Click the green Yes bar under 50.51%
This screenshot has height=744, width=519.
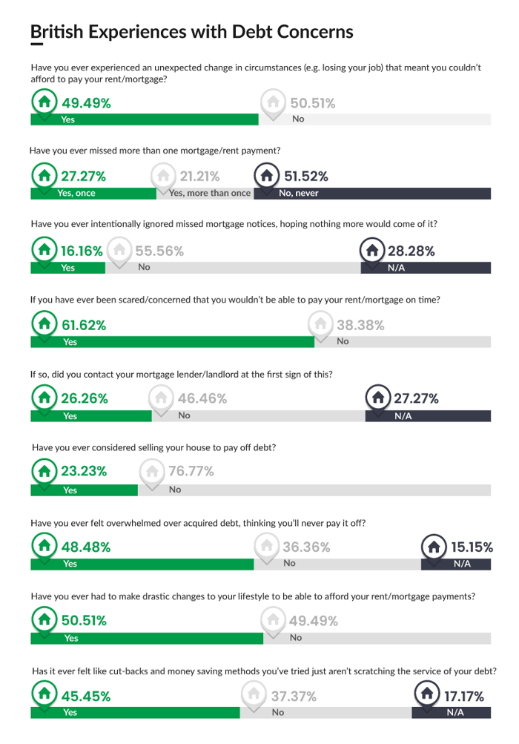[147, 638]
